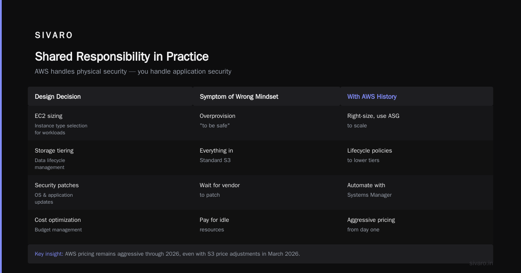The image size is (521, 273).
Task: Click the 'Design Decision' column header
Action: [x=58, y=97]
